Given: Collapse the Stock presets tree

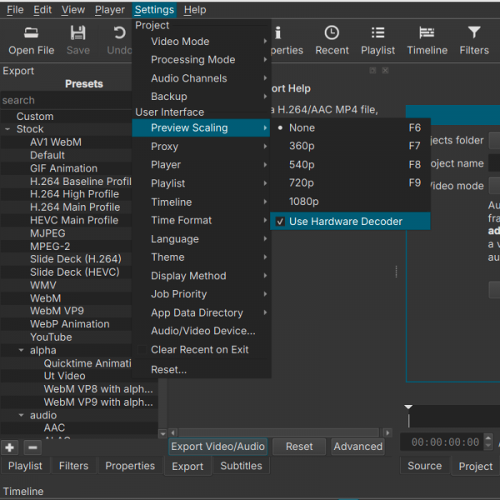Looking at the screenshot, I should (7, 130).
